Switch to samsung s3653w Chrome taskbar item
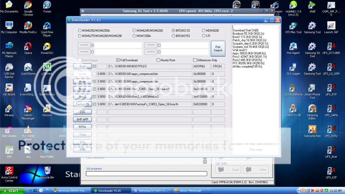The height and width of the screenshot is (194, 345). click(71, 191)
